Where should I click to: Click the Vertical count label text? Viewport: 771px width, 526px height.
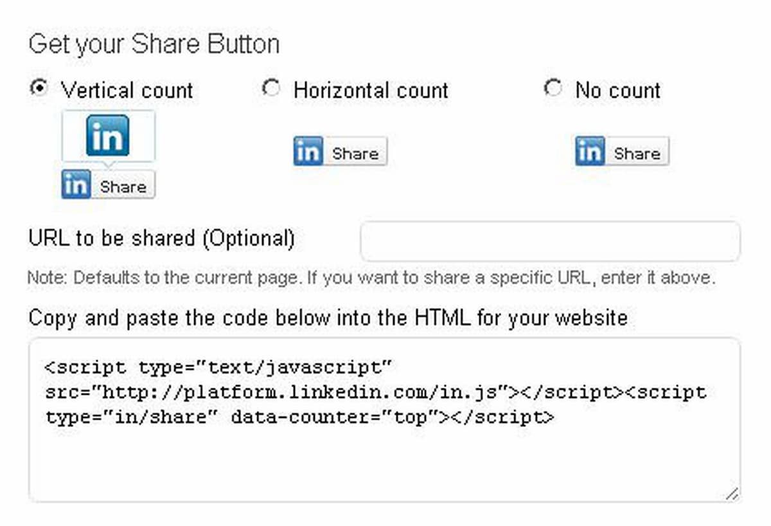pos(127,90)
